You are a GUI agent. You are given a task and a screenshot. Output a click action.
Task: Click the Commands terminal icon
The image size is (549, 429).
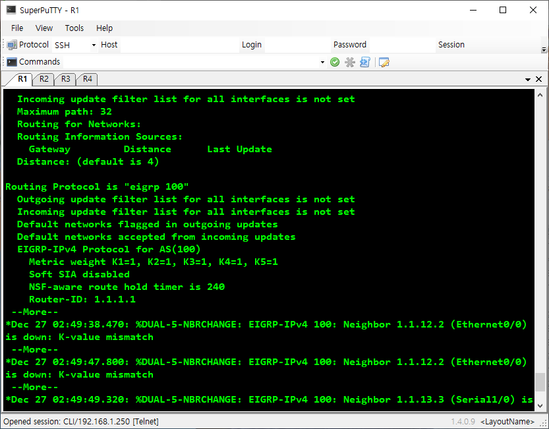pyautogui.click(x=12, y=62)
